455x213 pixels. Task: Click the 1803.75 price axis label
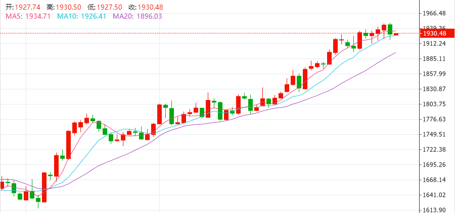click(x=434, y=104)
